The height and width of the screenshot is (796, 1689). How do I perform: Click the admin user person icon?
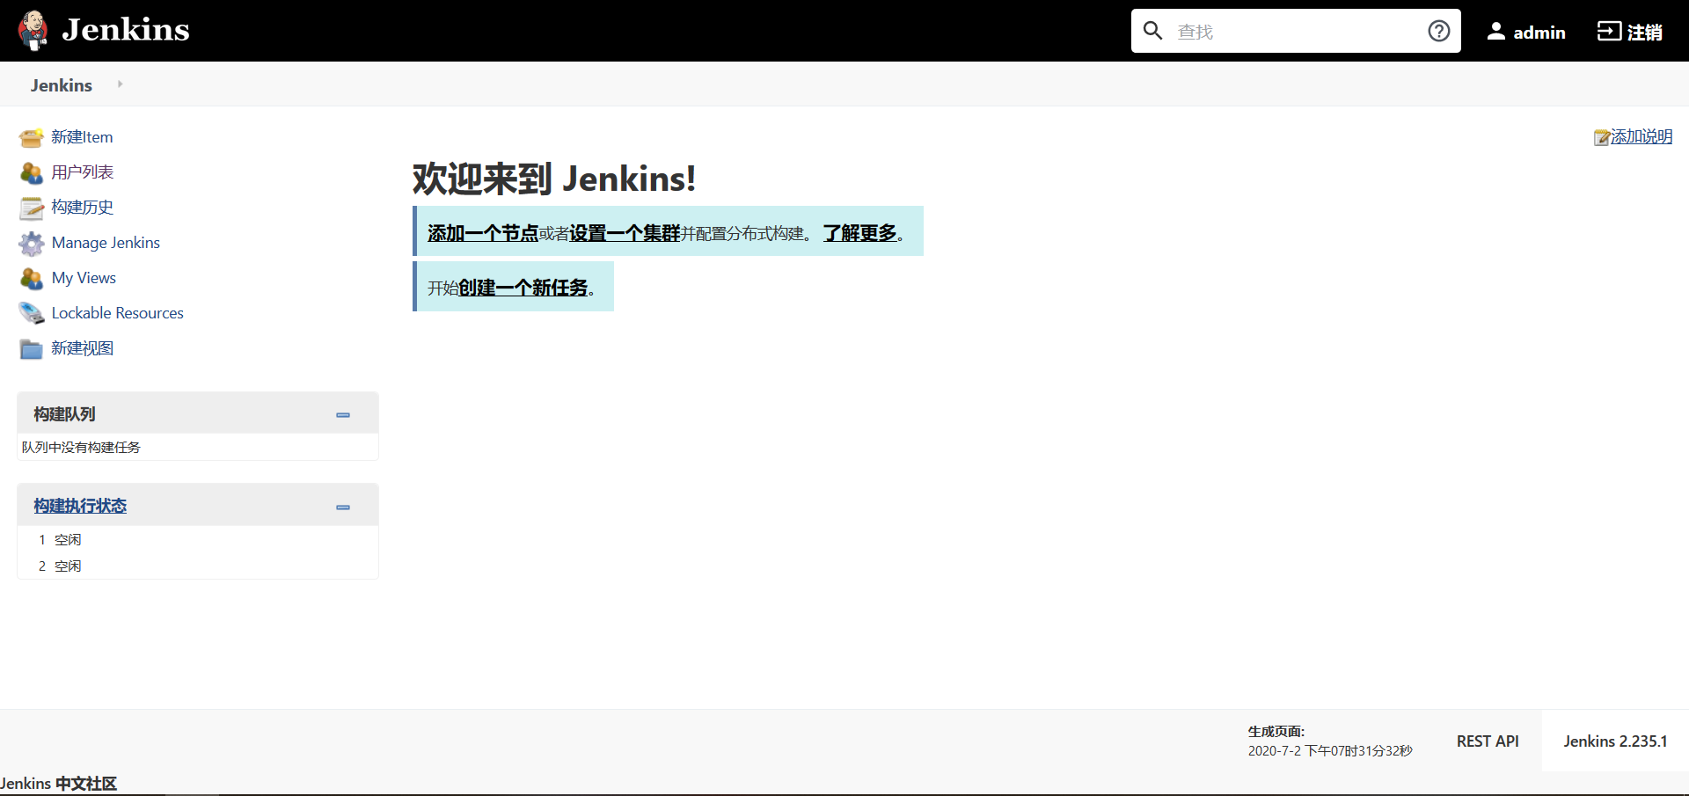(1495, 32)
